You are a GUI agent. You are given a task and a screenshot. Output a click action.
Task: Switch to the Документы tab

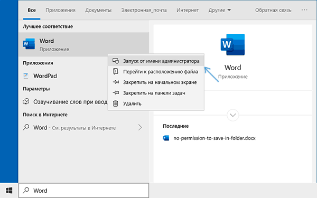[x=98, y=10]
